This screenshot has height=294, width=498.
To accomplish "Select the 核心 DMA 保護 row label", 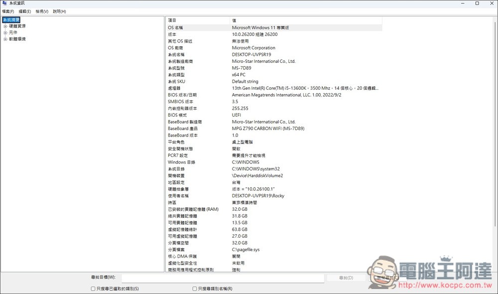I will click(182, 256).
